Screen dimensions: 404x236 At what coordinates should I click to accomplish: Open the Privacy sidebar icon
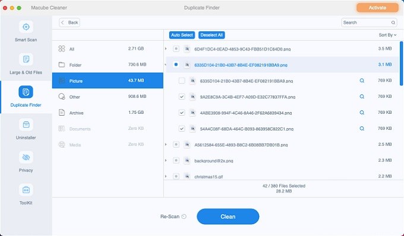pyautogui.click(x=26, y=157)
